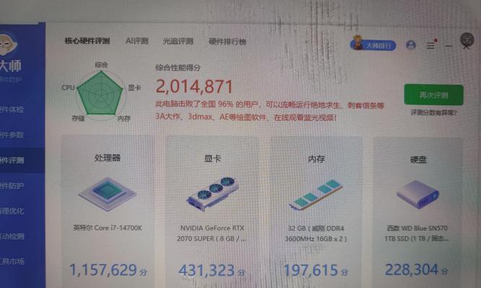Switch to the AI评测 tab
The width and height of the screenshot is (481, 288).
[137, 41]
